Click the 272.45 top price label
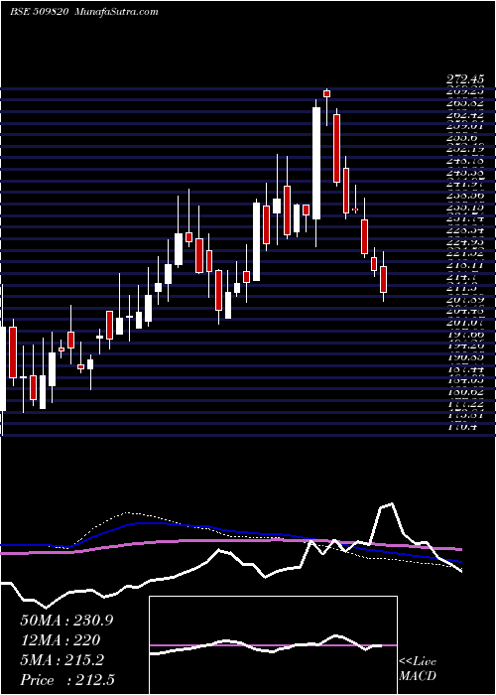496x695 pixels. pos(464,79)
